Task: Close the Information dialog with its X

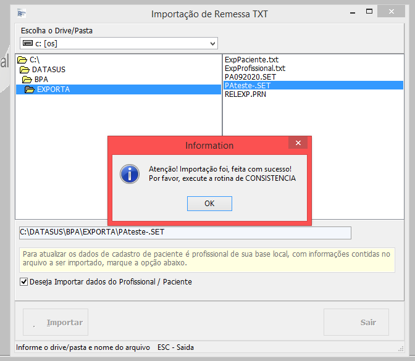Action: (x=298, y=143)
